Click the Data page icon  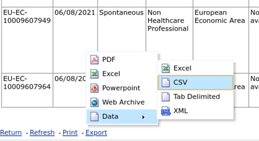point(94,116)
